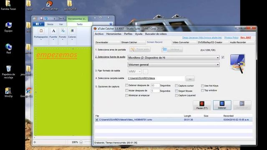Launch WinZip from the desktop
267x150 pixels.
[x=8, y=92]
